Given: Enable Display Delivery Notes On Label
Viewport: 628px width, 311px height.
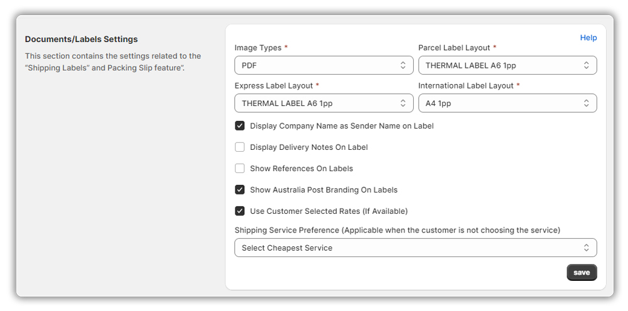Looking at the screenshot, I should tap(239, 147).
